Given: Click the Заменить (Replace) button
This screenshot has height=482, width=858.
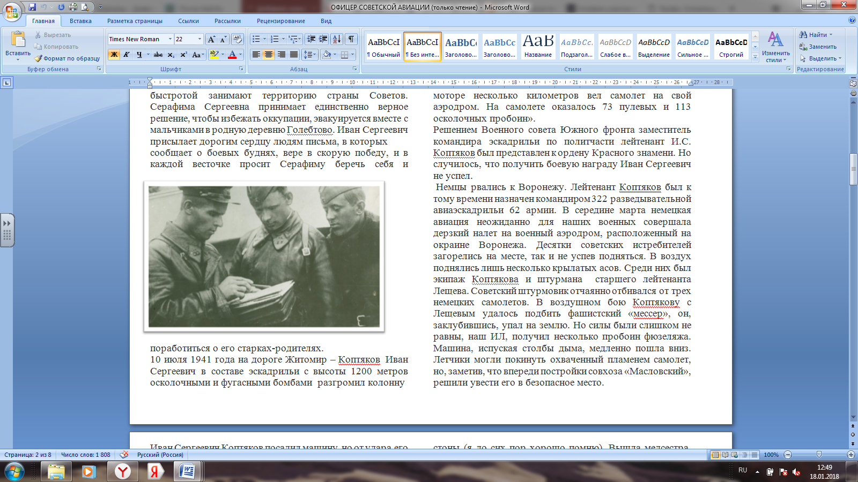Looking at the screenshot, I should (x=822, y=47).
